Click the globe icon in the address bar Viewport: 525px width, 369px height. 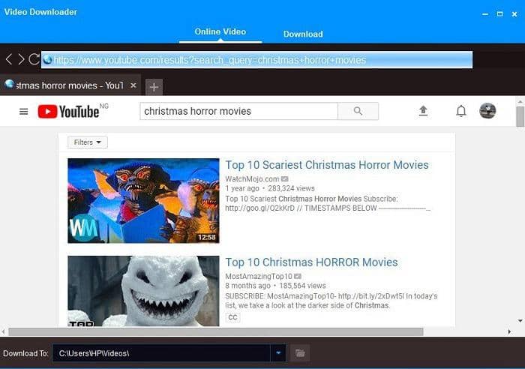[x=47, y=59]
